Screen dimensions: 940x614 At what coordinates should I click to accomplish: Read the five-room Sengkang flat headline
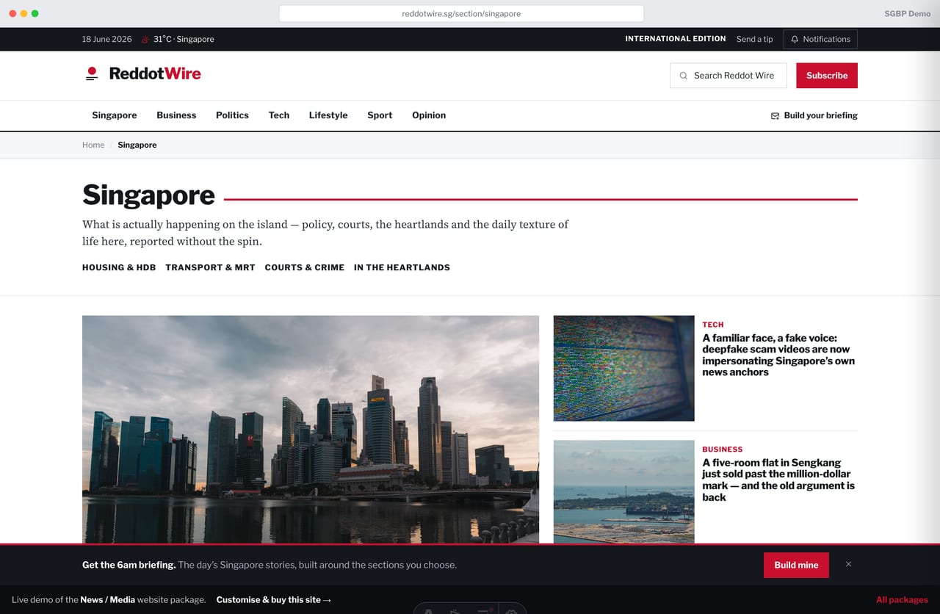[778, 480]
